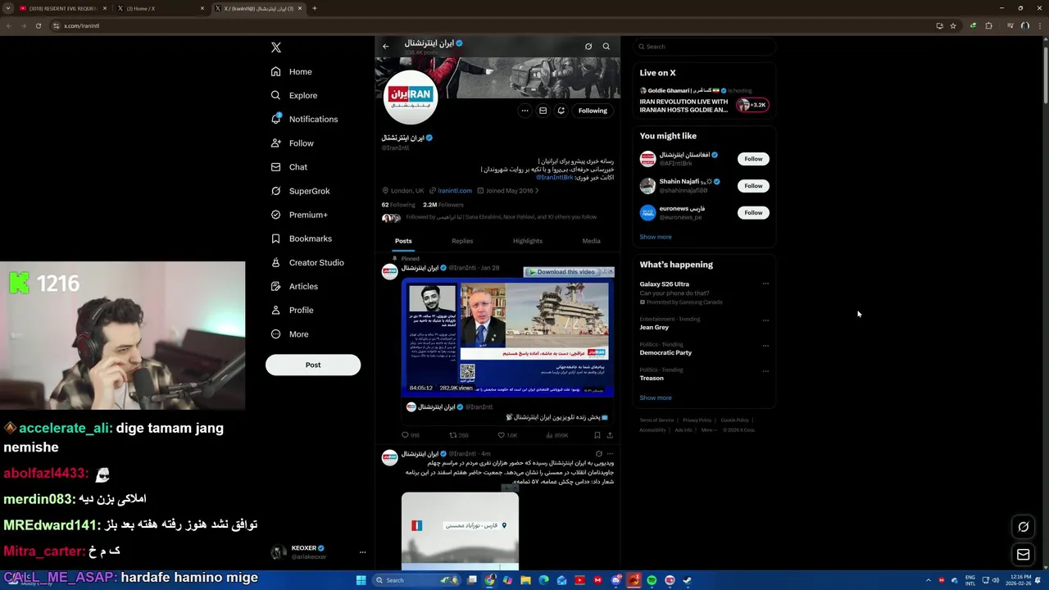This screenshot has height=590, width=1049.
Task: View the 2.2M Followers list
Action: pyautogui.click(x=443, y=204)
